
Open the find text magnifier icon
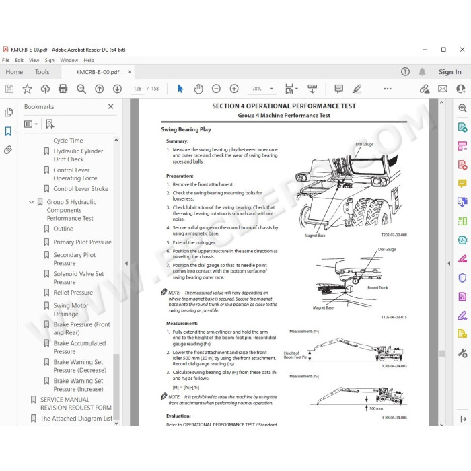[x=81, y=89]
